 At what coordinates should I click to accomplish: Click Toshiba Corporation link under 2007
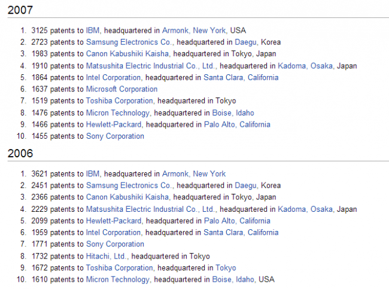click(x=120, y=101)
